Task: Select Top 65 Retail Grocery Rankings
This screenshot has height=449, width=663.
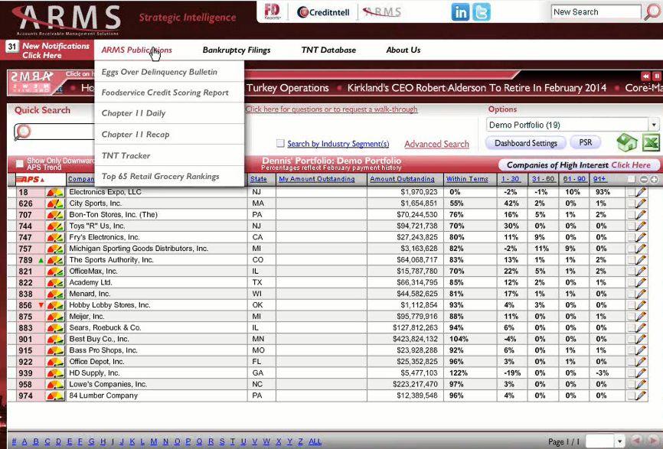Action: coord(160,176)
